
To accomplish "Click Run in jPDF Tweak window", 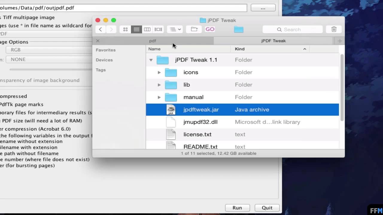I will click(x=237, y=208).
